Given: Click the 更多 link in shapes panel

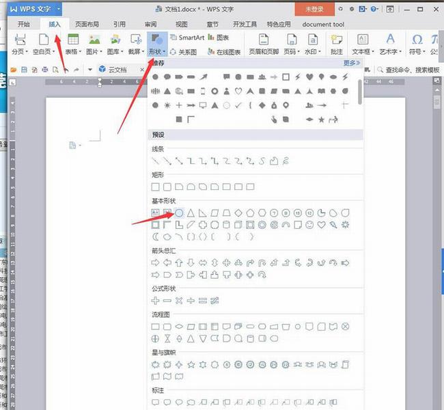Looking at the screenshot, I should pos(352,63).
